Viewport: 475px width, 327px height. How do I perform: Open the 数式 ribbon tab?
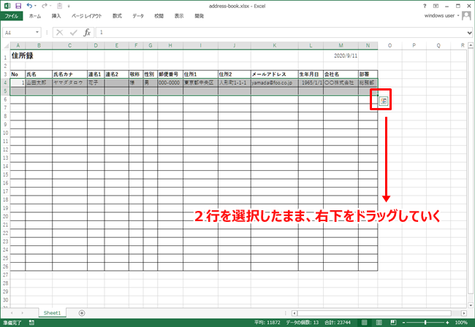[x=117, y=16]
